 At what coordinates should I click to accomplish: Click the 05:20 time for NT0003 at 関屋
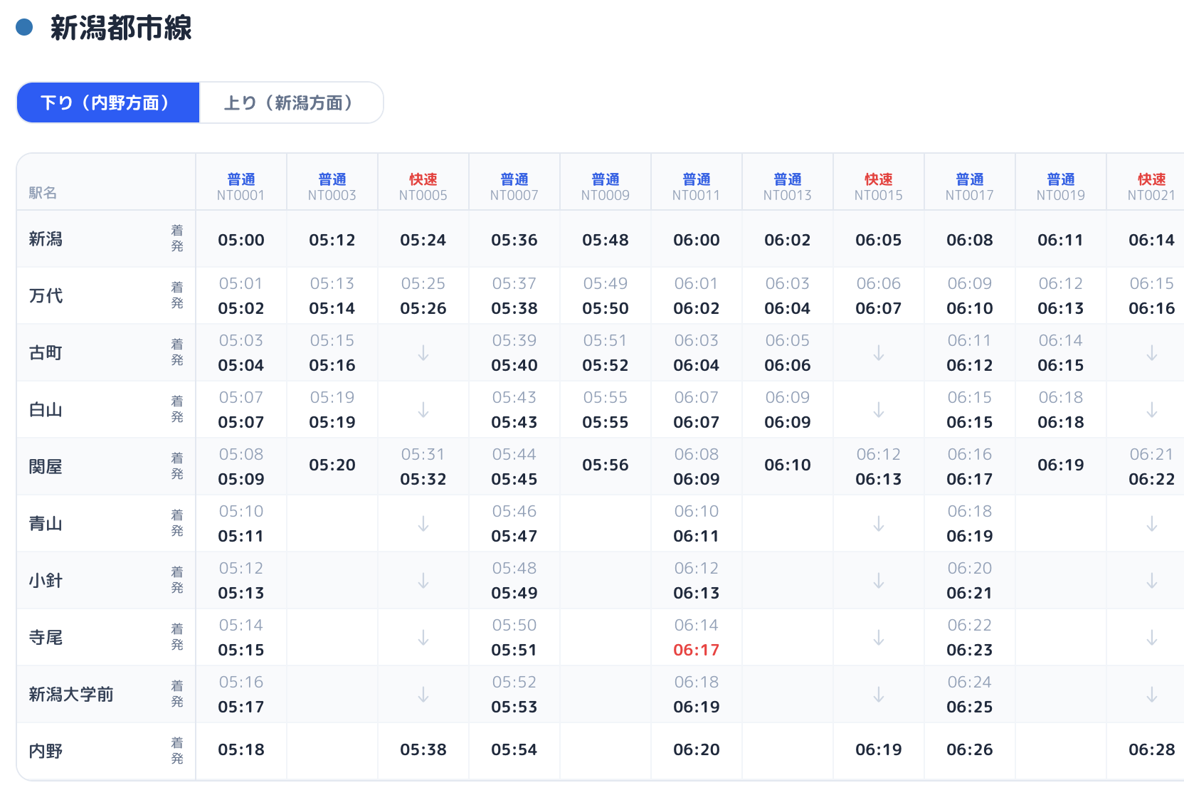pos(332,465)
